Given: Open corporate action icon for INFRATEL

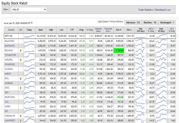Looking at the screenshot, I should (21, 60).
